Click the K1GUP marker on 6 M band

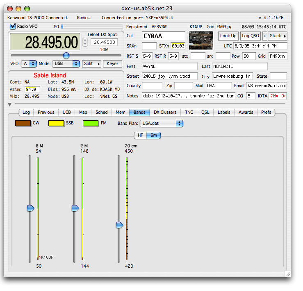click(x=46, y=257)
